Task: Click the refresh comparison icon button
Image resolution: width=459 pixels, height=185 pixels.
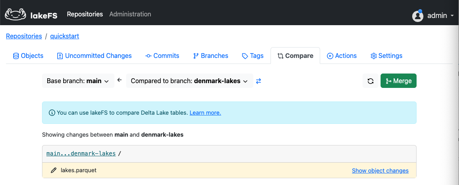Action: pyautogui.click(x=370, y=81)
